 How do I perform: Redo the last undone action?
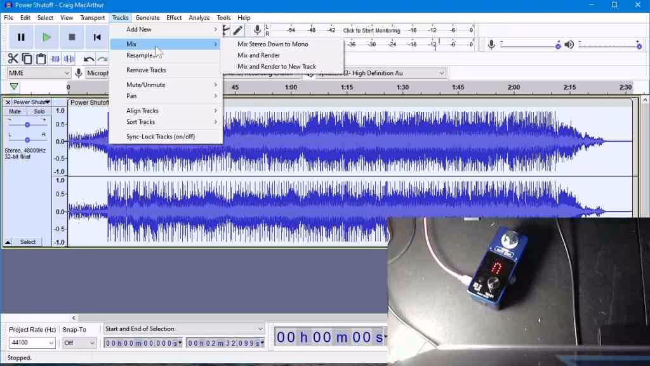[x=102, y=59]
